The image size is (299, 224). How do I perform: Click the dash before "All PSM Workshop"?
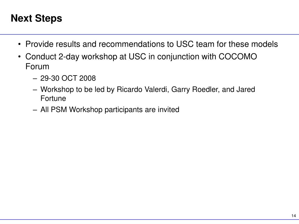coord(35,110)
